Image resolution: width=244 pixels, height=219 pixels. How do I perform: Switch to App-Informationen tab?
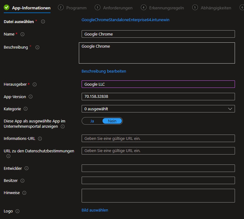27,8
